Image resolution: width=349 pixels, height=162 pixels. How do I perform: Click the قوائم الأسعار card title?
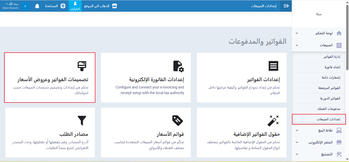click(x=170, y=134)
